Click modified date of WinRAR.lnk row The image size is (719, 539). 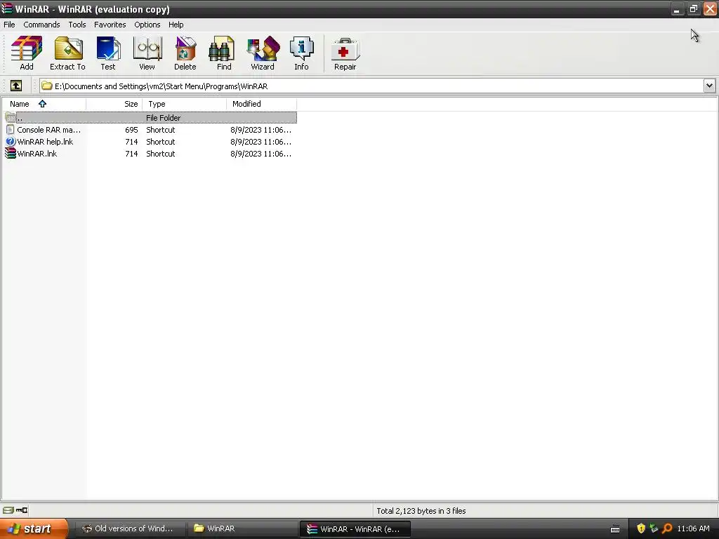[261, 154]
